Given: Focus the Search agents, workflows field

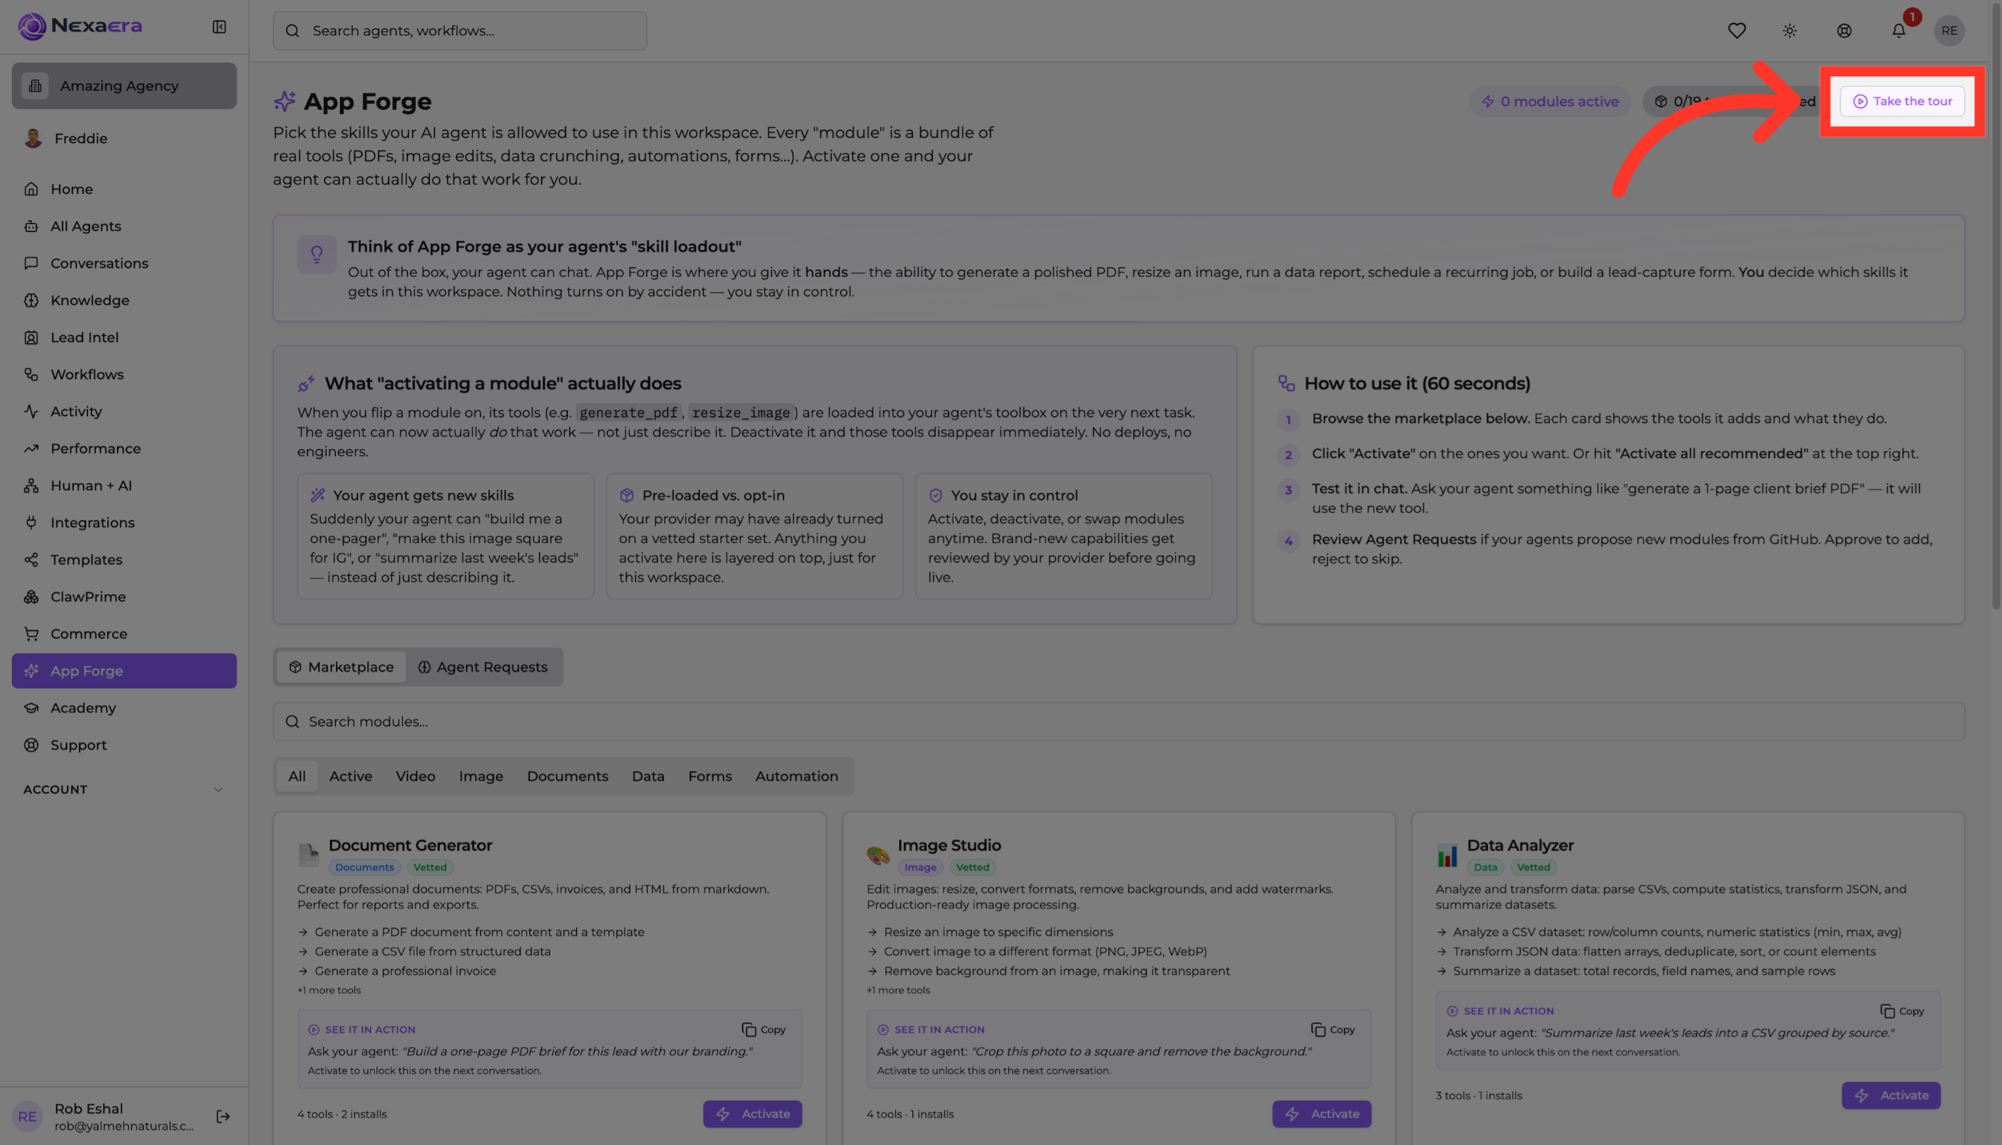Looking at the screenshot, I should 460,31.
